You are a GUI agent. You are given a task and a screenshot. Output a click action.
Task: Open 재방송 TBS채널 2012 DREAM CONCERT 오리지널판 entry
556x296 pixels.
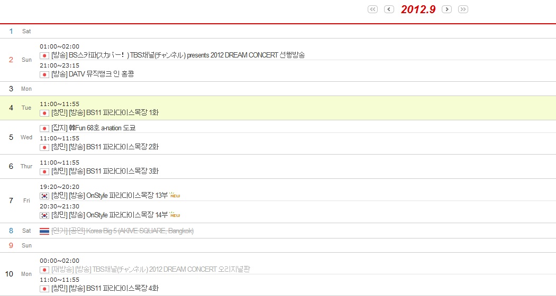tap(151, 270)
